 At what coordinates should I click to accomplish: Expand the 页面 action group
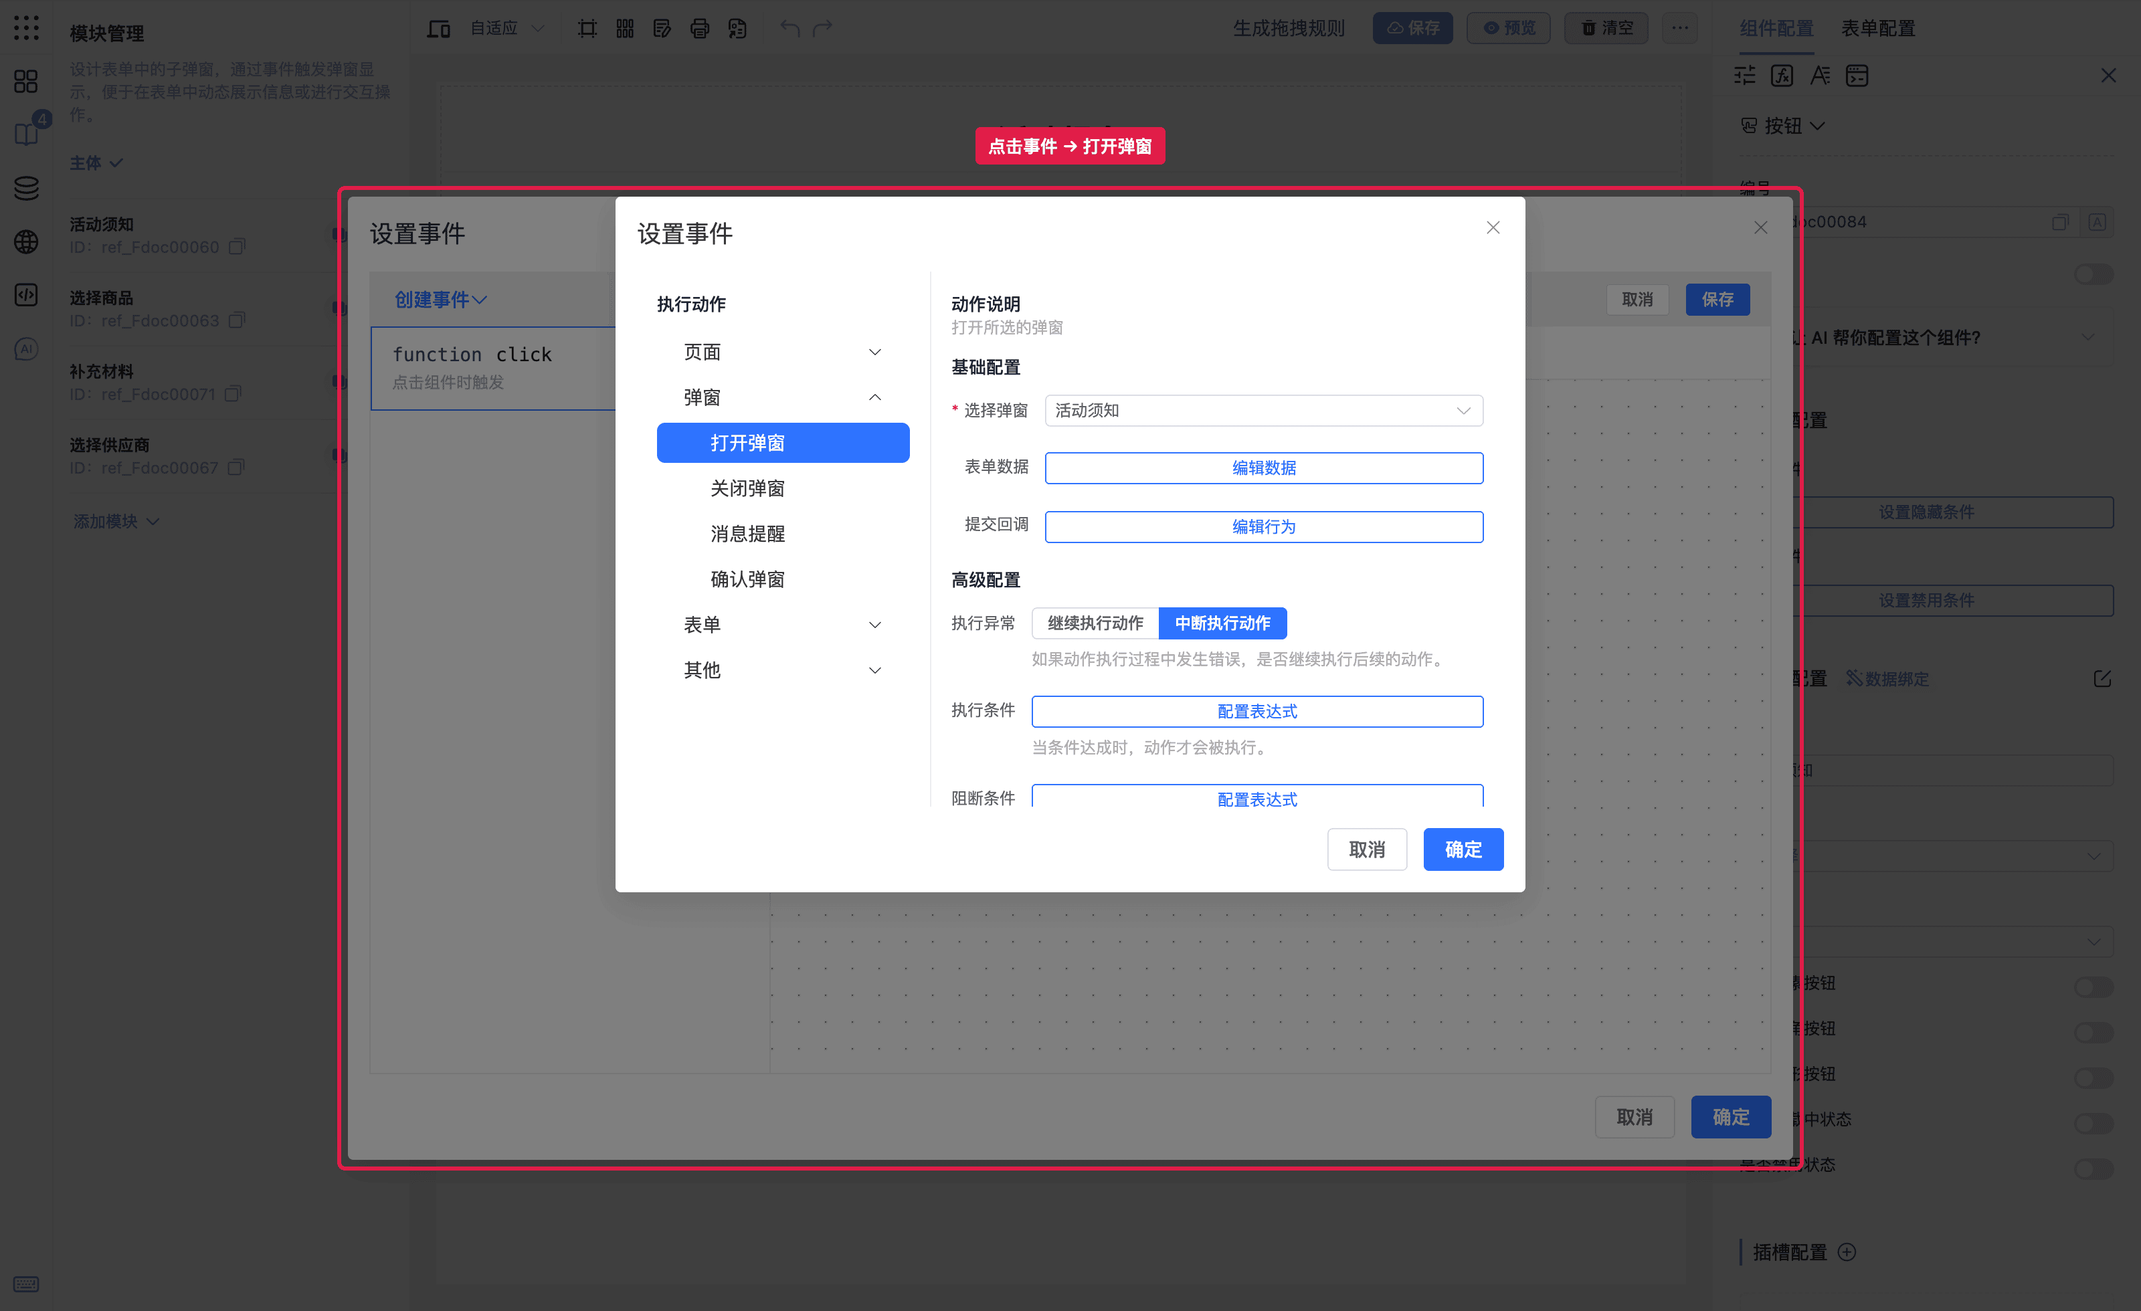pyautogui.click(x=783, y=352)
